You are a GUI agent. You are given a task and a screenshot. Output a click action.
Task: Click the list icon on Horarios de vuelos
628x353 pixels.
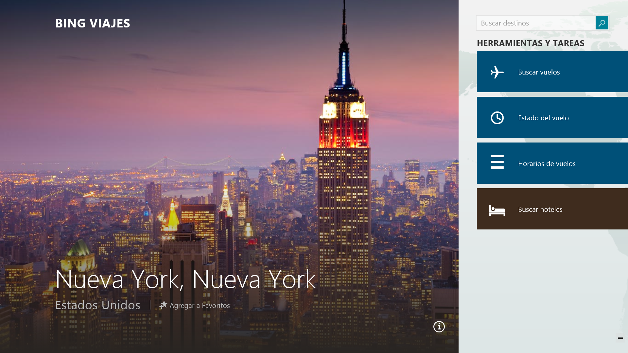(x=497, y=162)
